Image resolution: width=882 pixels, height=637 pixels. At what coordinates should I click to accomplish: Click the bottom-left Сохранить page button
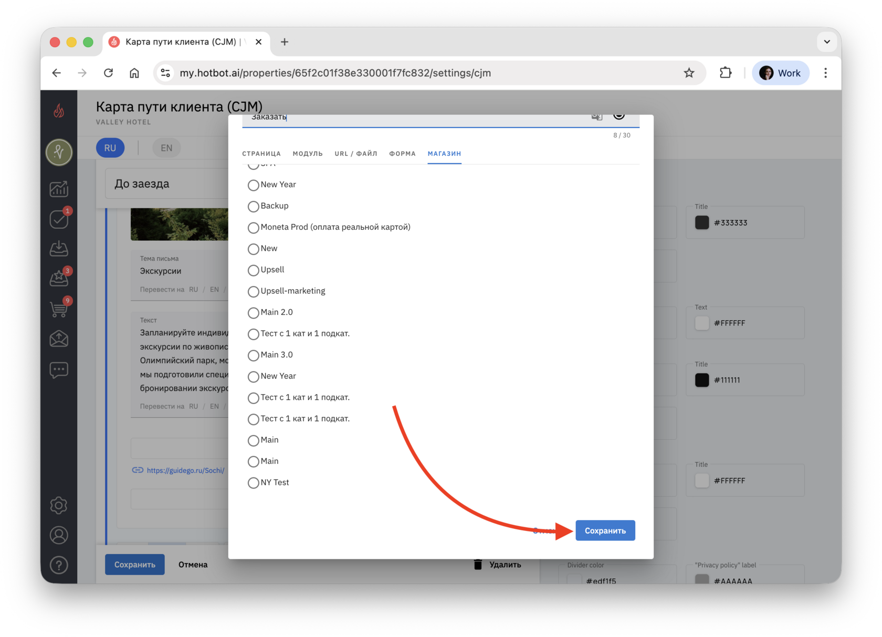point(135,565)
